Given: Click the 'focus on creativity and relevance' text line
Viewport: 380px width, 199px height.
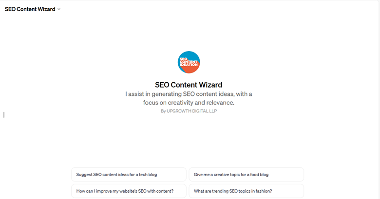Looking at the screenshot, I should click(189, 103).
